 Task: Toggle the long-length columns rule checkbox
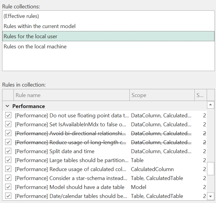[x=8, y=142]
